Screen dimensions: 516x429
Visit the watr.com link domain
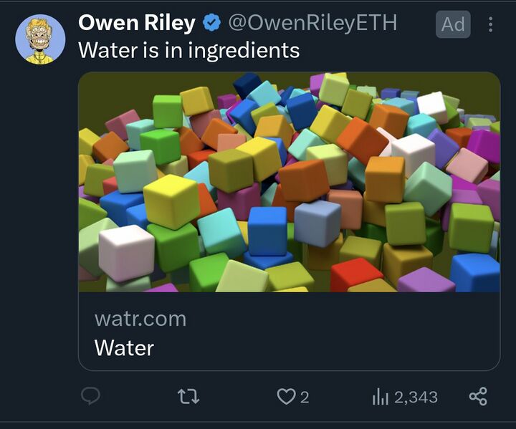pos(140,319)
